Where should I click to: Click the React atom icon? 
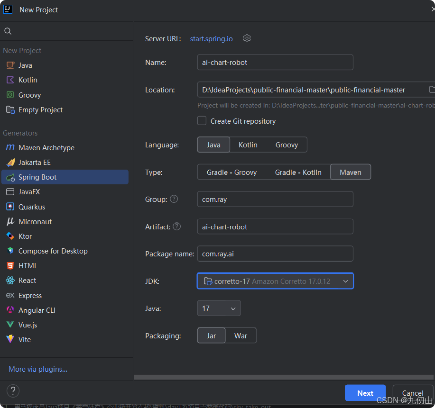coord(10,281)
